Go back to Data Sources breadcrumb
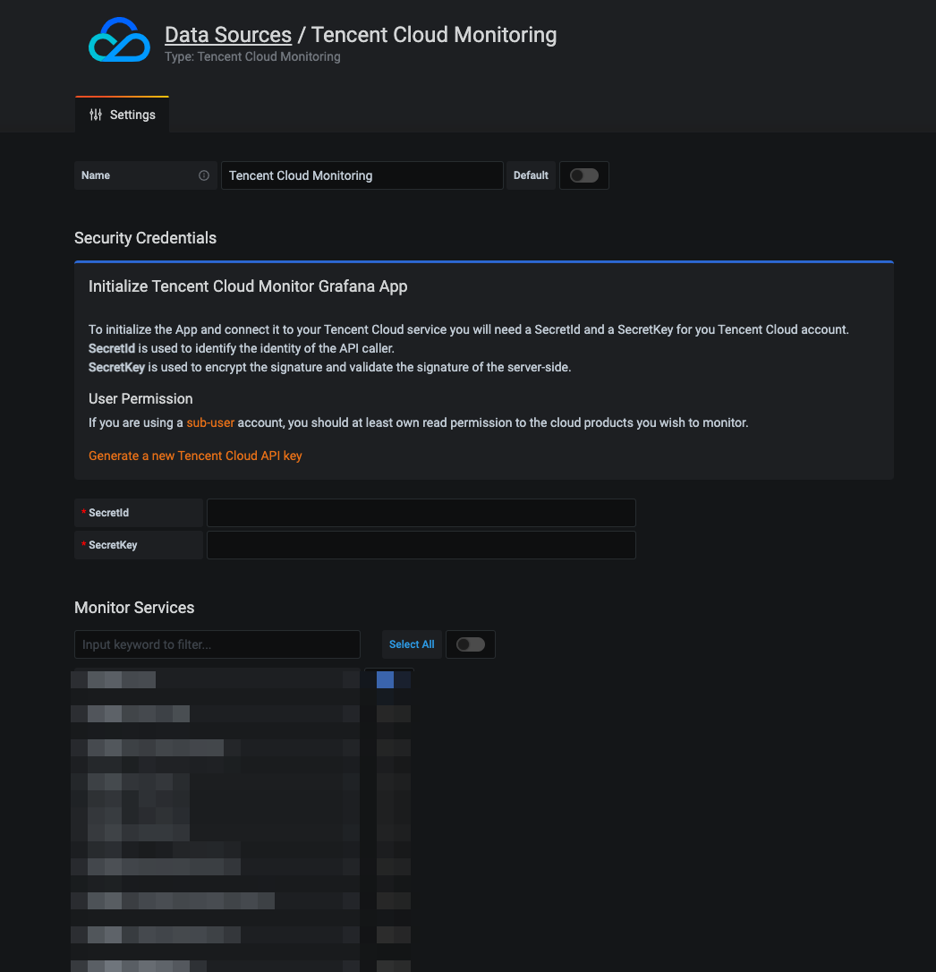Screen dimensions: 936x972 [x=228, y=35]
